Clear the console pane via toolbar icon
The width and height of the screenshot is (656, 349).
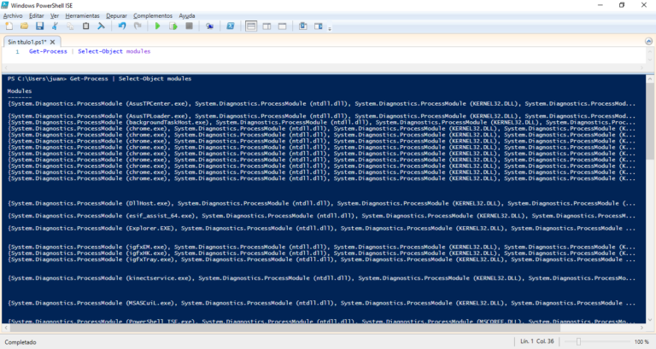101,26
